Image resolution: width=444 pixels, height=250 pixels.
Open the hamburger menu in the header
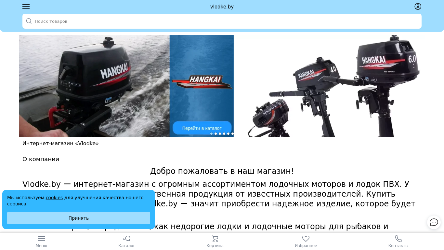26,7
